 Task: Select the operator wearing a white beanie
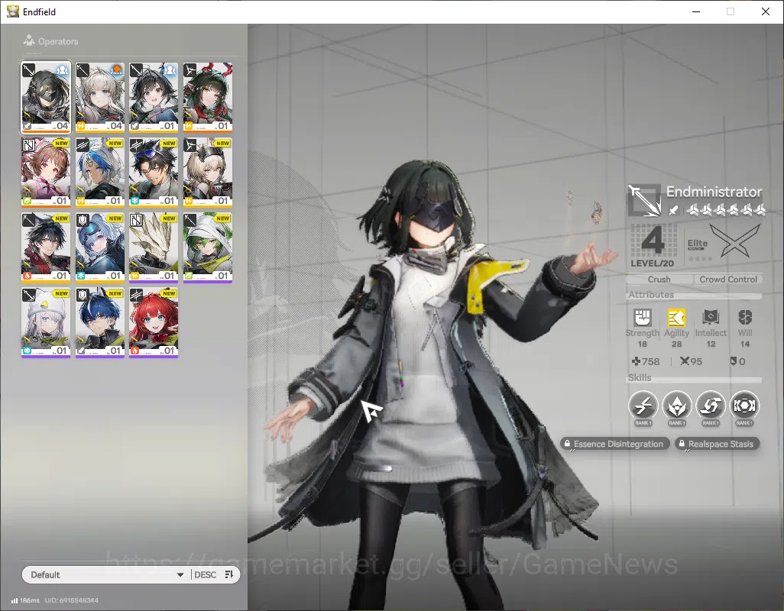click(46, 322)
